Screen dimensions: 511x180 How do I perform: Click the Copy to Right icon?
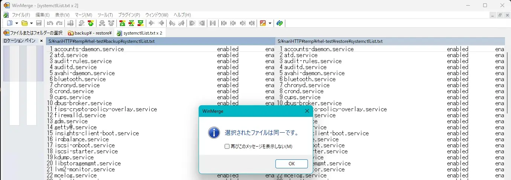pyautogui.click(x=151, y=23)
